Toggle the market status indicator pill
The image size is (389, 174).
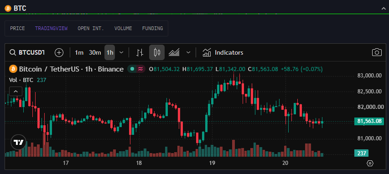(136, 69)
